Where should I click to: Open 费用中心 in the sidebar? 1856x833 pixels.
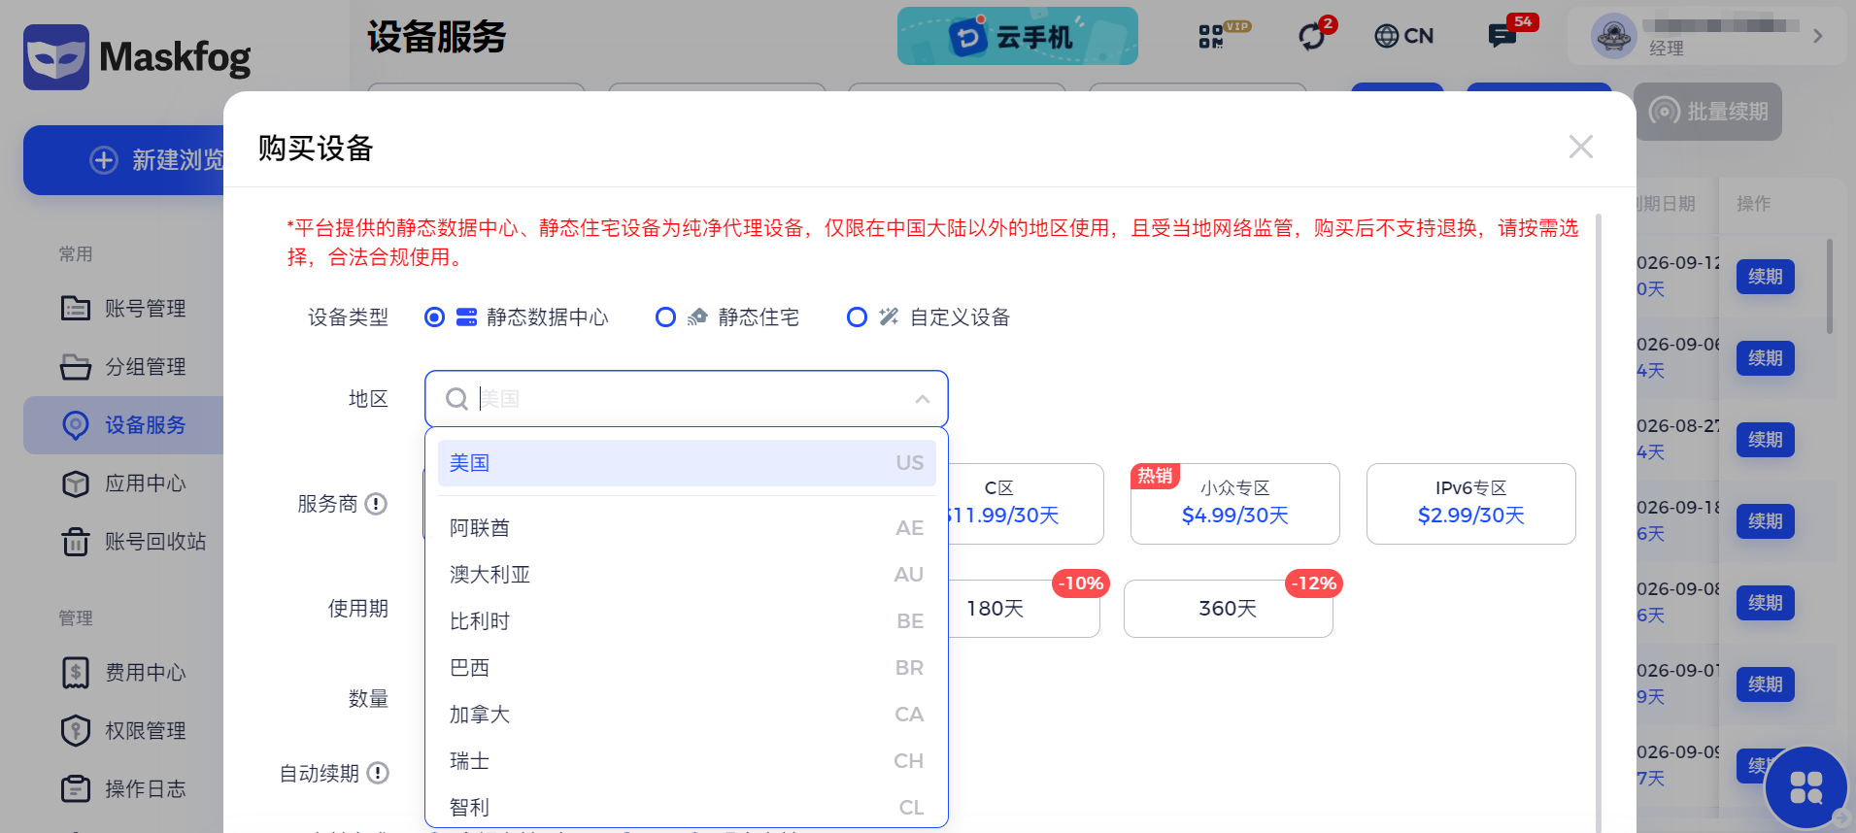(123, 673)
